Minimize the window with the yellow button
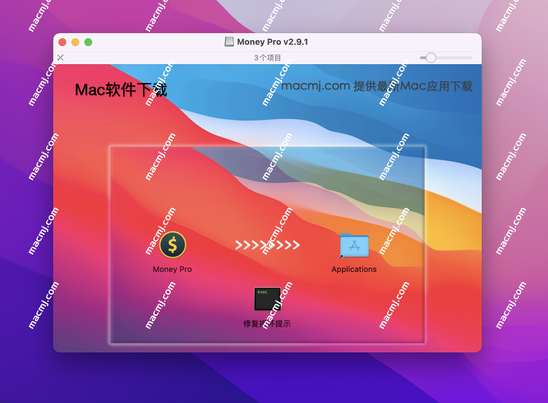 (75, 42)
